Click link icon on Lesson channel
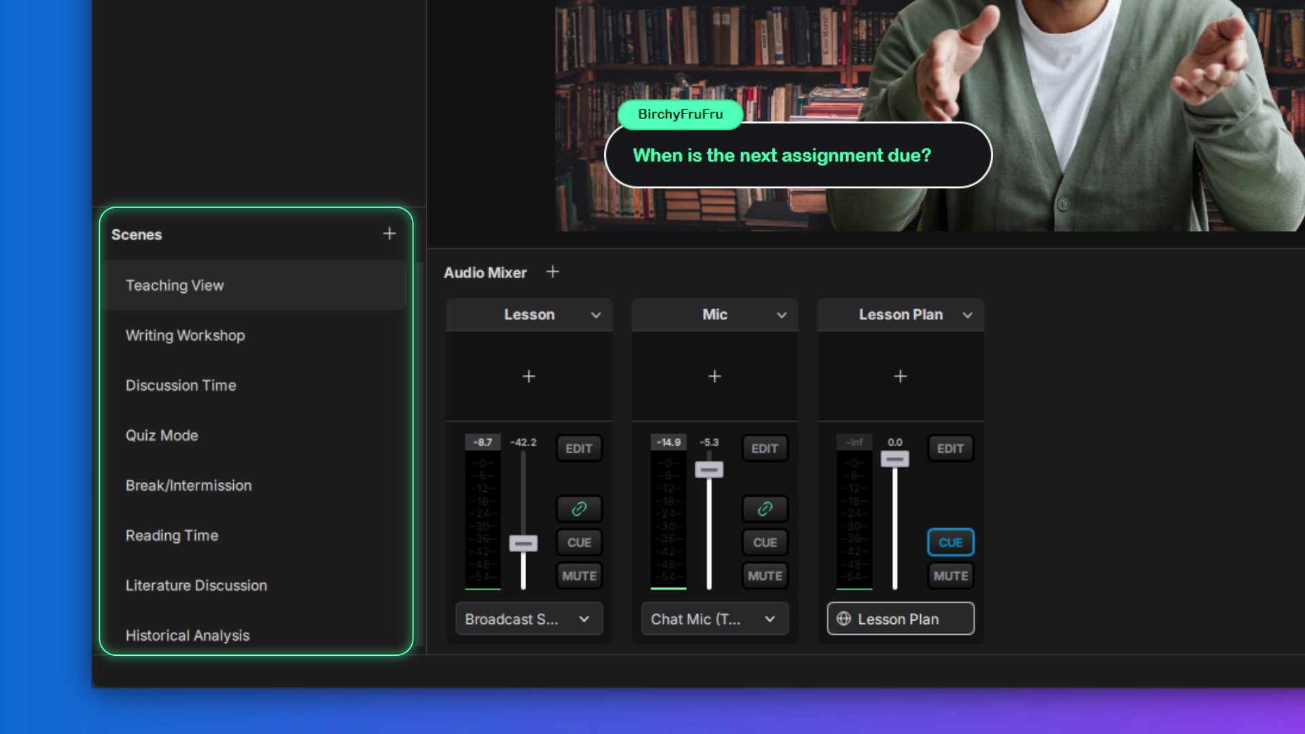 (579, 508)
